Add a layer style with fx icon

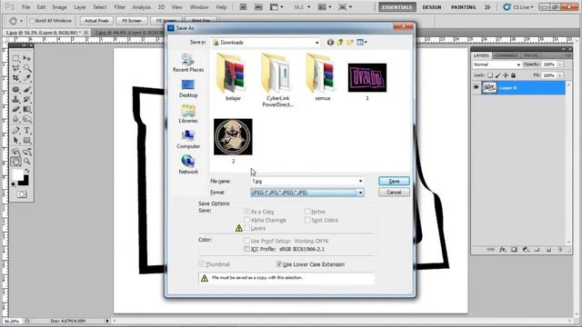pyautogui.click(x=503, y=250)
